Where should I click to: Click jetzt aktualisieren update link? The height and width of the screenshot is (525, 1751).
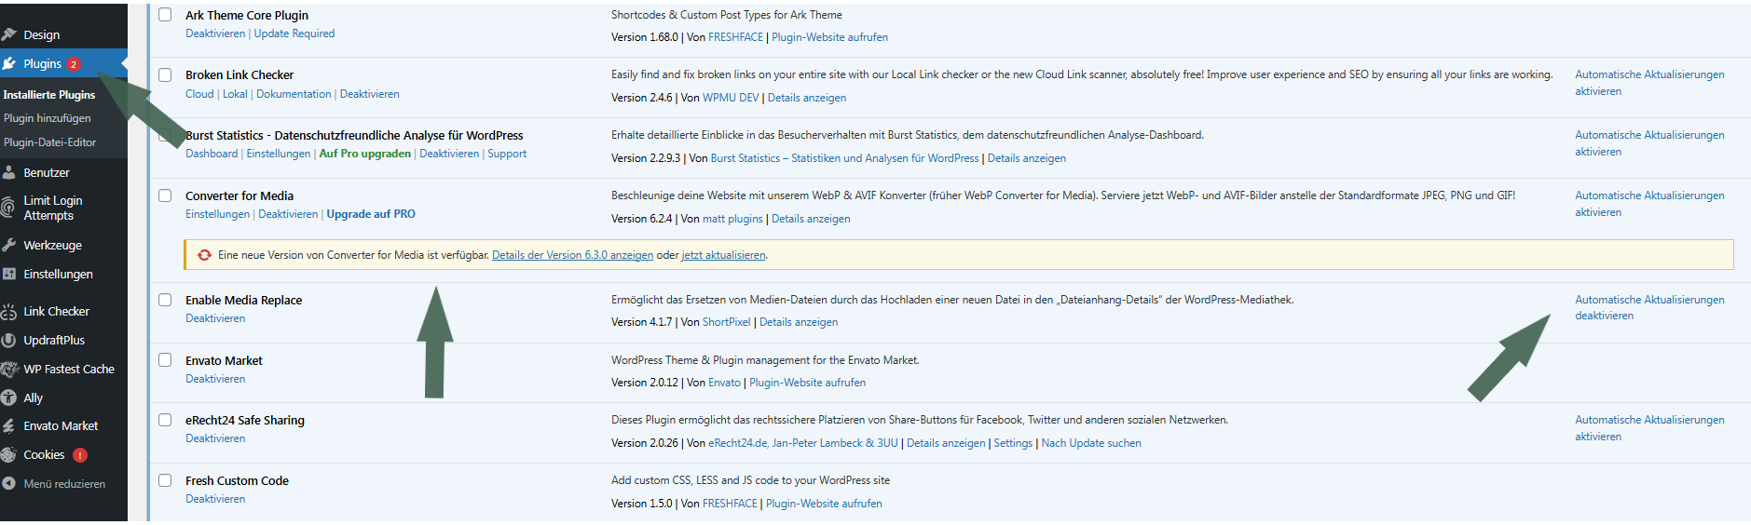click(723, 255)
